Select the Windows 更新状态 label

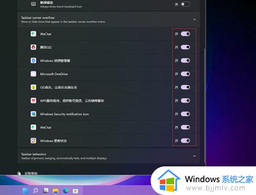53,141
